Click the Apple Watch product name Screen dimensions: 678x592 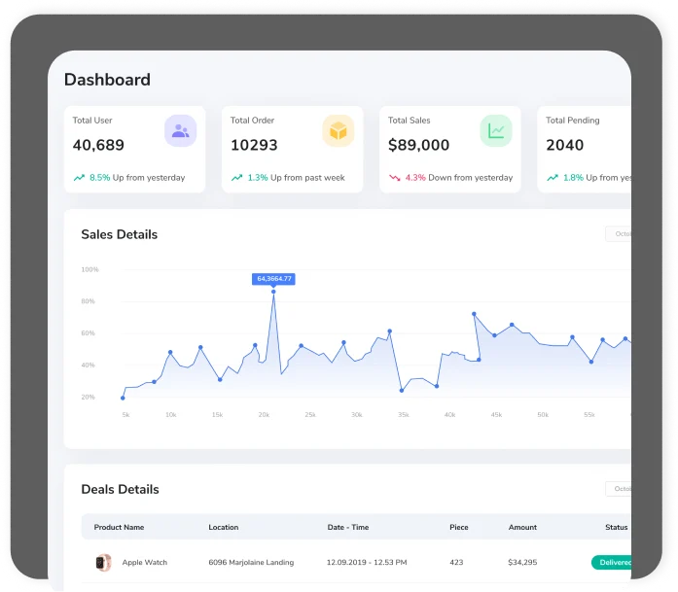coord(144,563)
